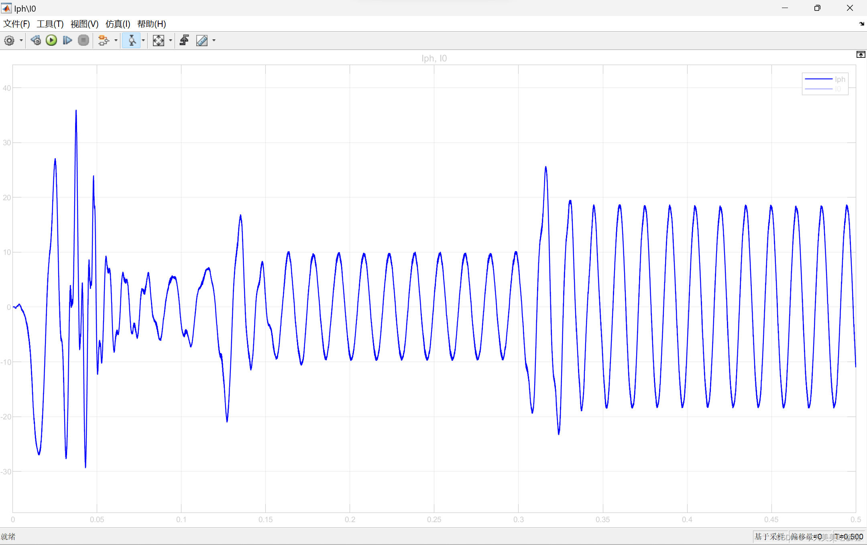Expand the axes scaling dropdown arrow
Screen dimensions: 867x545
tap(171, 41)
